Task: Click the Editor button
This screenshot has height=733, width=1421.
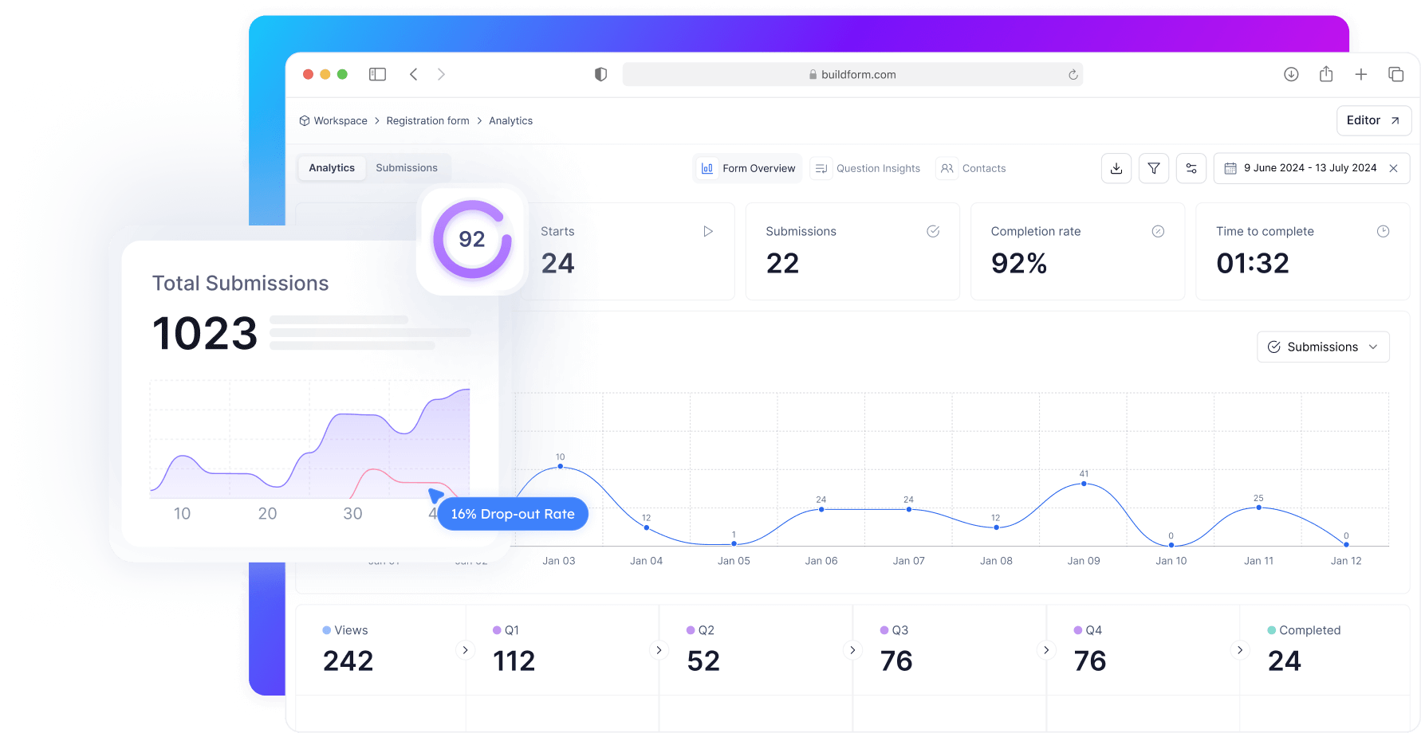Action: pyautogui.click(x=1373, y=120)
